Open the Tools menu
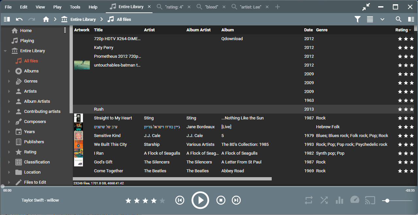This screenshot has width=418, height=215. (75, 7)
